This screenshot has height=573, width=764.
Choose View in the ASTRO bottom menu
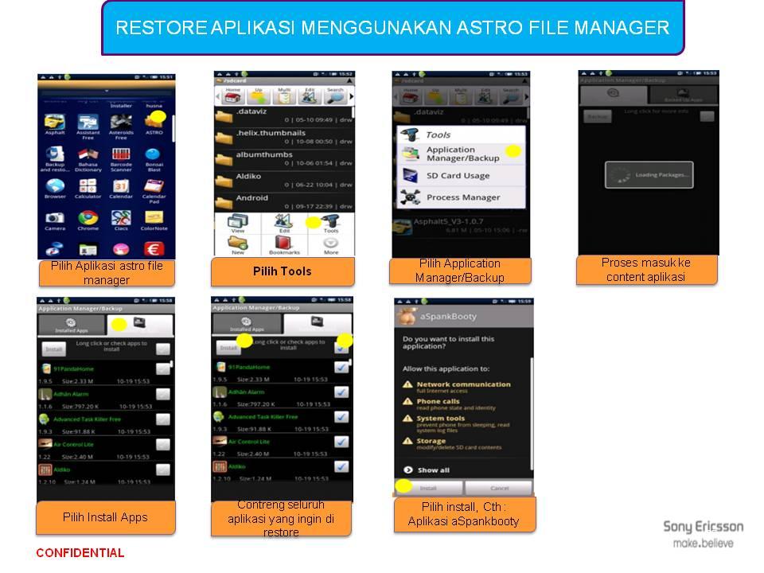point(238,223)
